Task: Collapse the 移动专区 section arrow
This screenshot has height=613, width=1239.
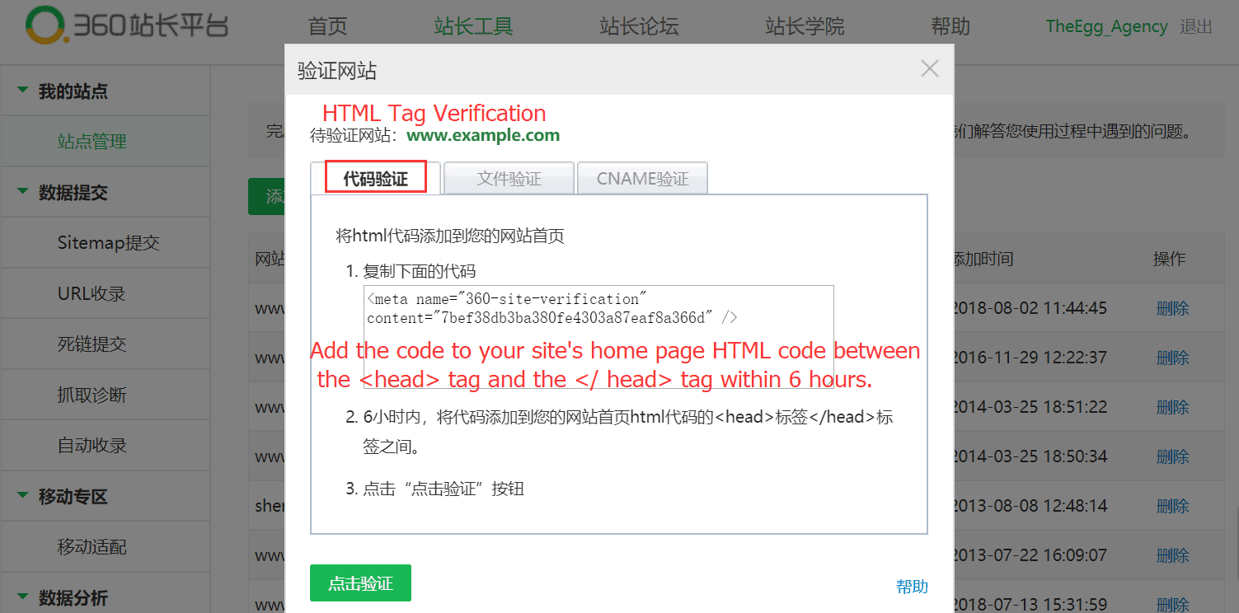Action: click(22, 496)
